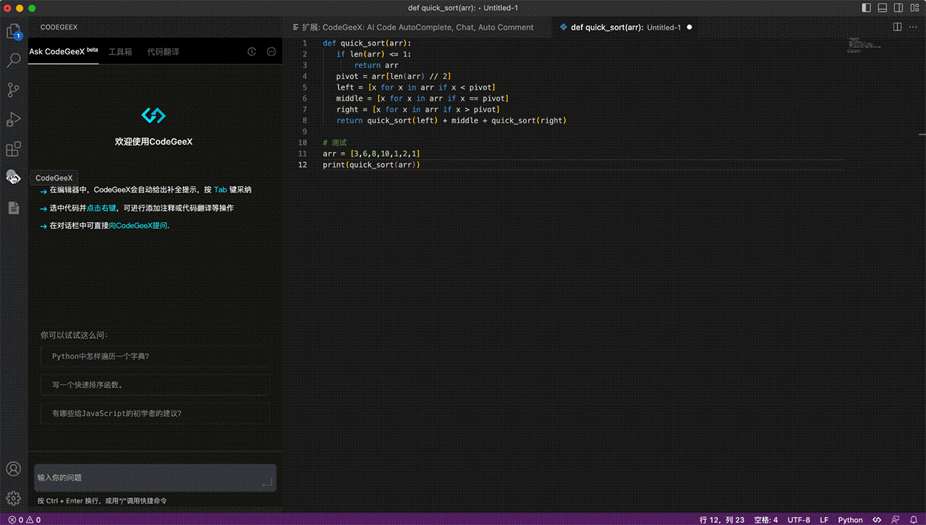
Task: Click the CodeGeeX chat history clock icon
Action: 252,52
